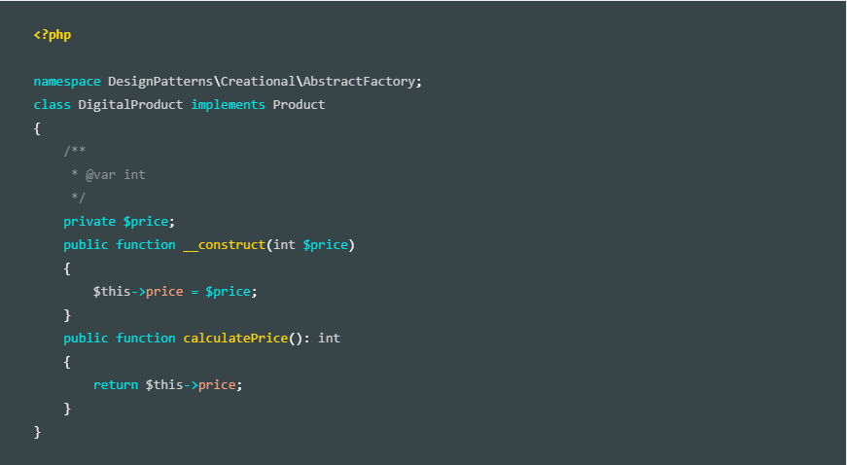The width and height of the screenshot is (847, 465).
Task: Click $price on assignment right side
Action: (x=228, y=292)
